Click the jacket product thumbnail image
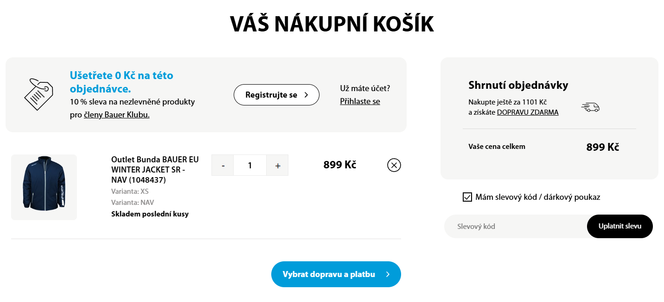 (44, 187)
